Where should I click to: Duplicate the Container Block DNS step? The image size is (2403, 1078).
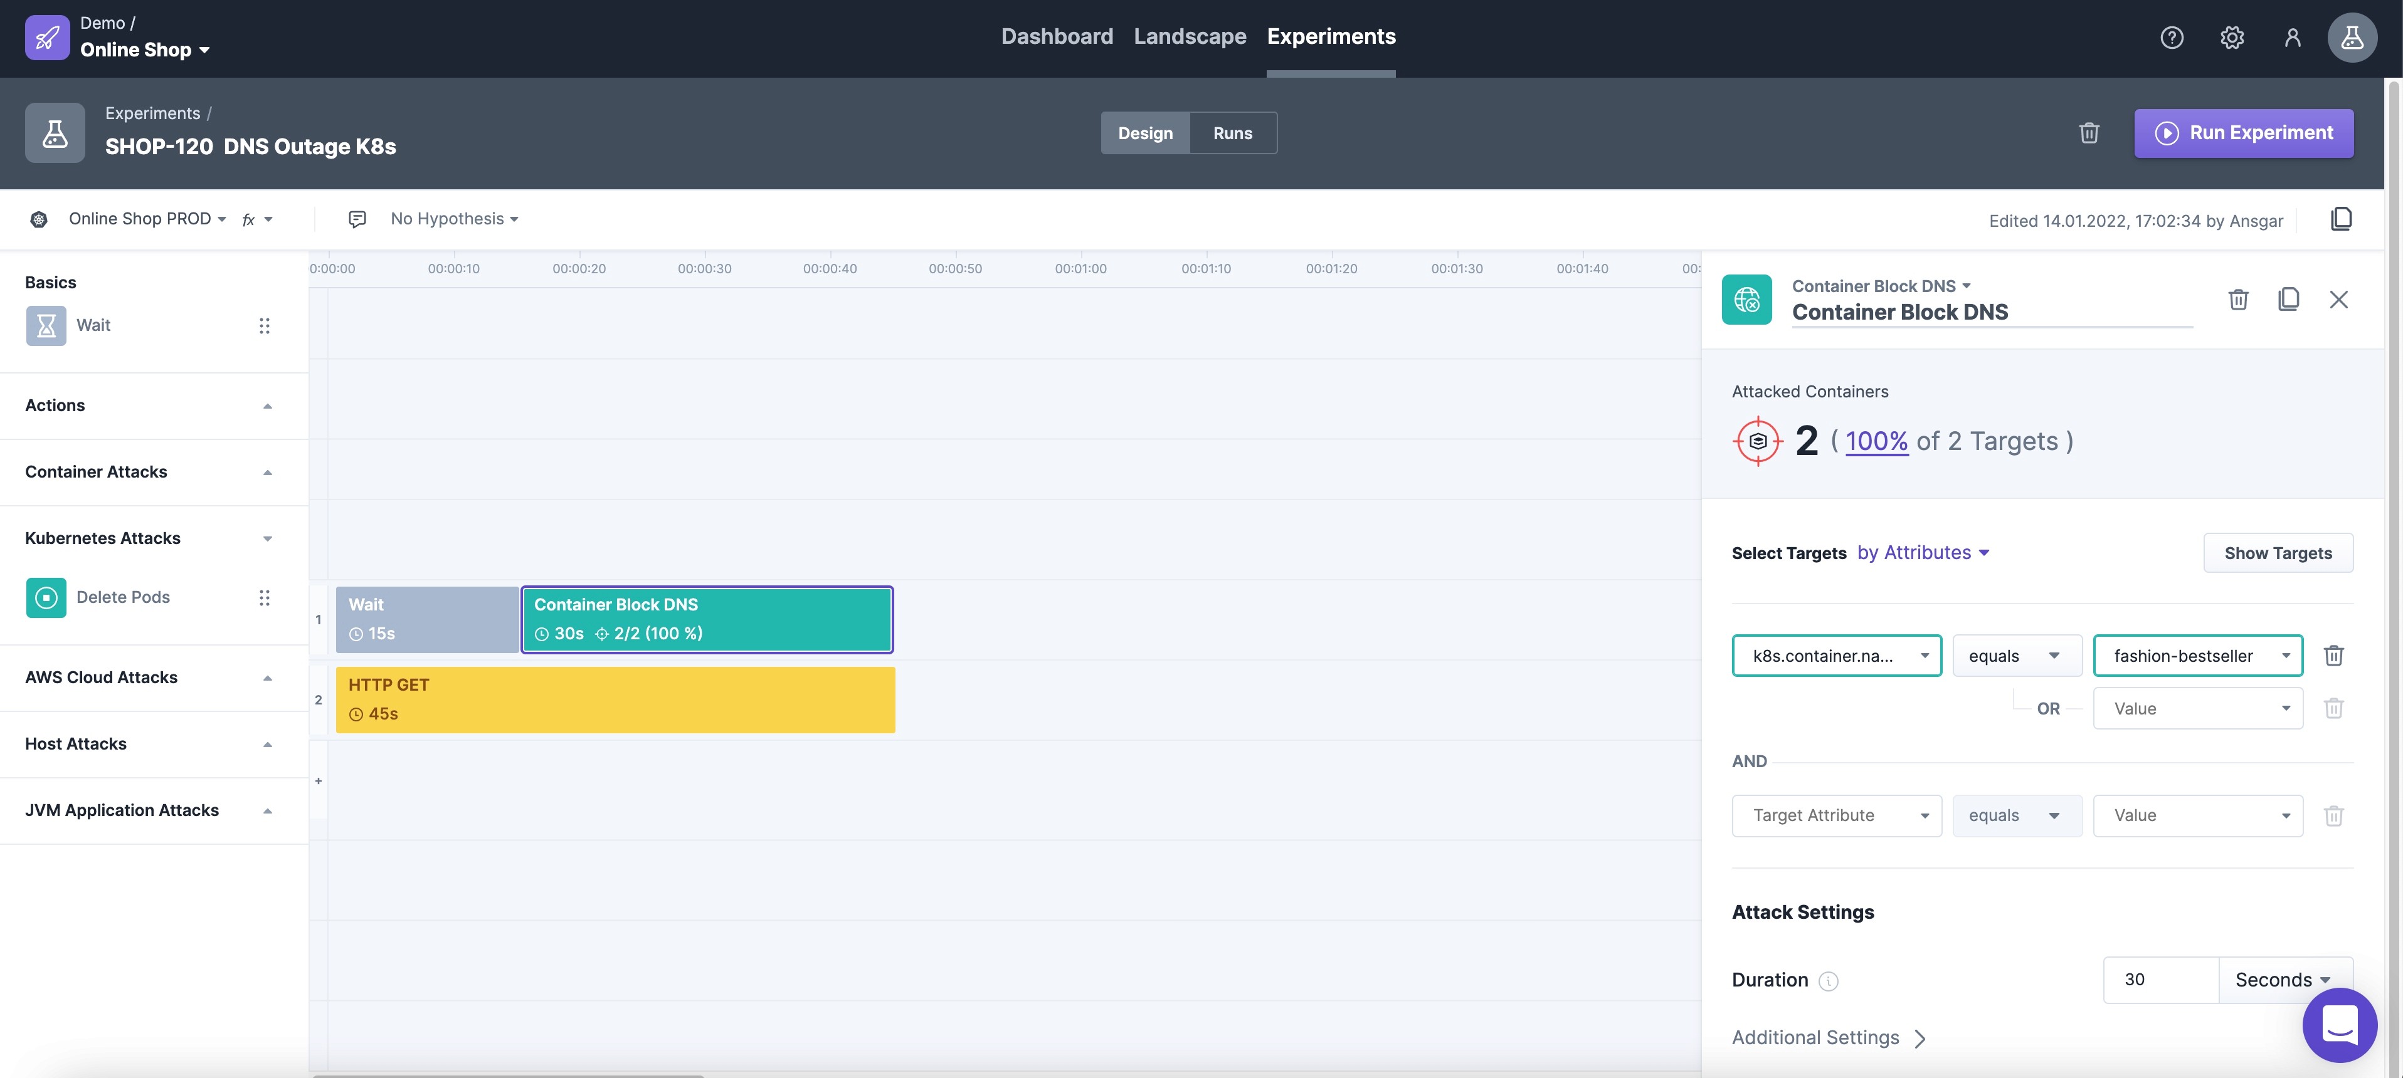tap(2288, 300)
